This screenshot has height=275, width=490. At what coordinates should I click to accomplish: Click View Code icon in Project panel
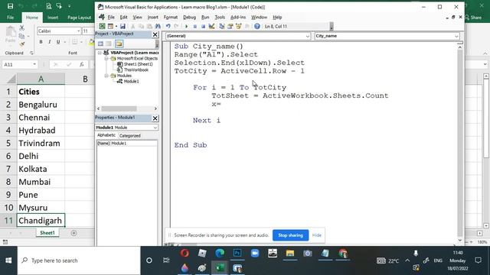[100, 44]
